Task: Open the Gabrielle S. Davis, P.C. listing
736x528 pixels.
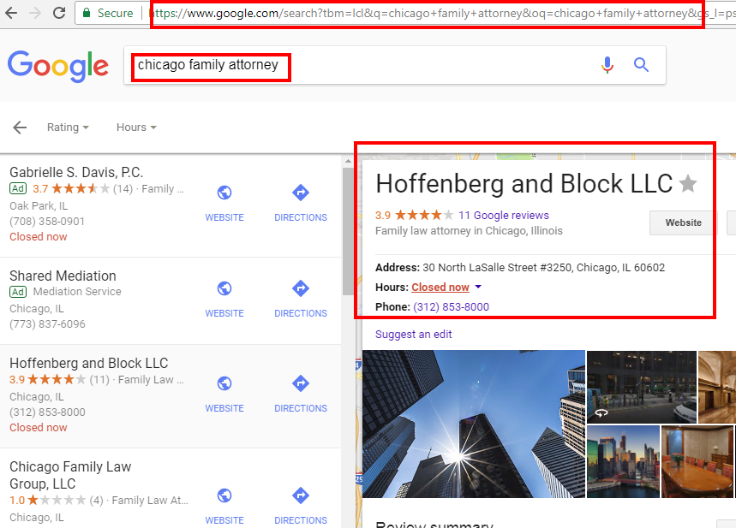Action: 76,172
